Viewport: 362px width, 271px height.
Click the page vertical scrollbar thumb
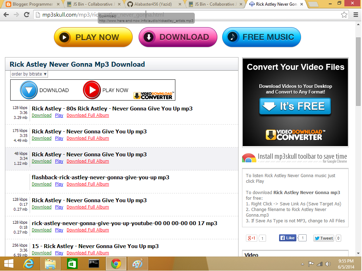(358, 71)
